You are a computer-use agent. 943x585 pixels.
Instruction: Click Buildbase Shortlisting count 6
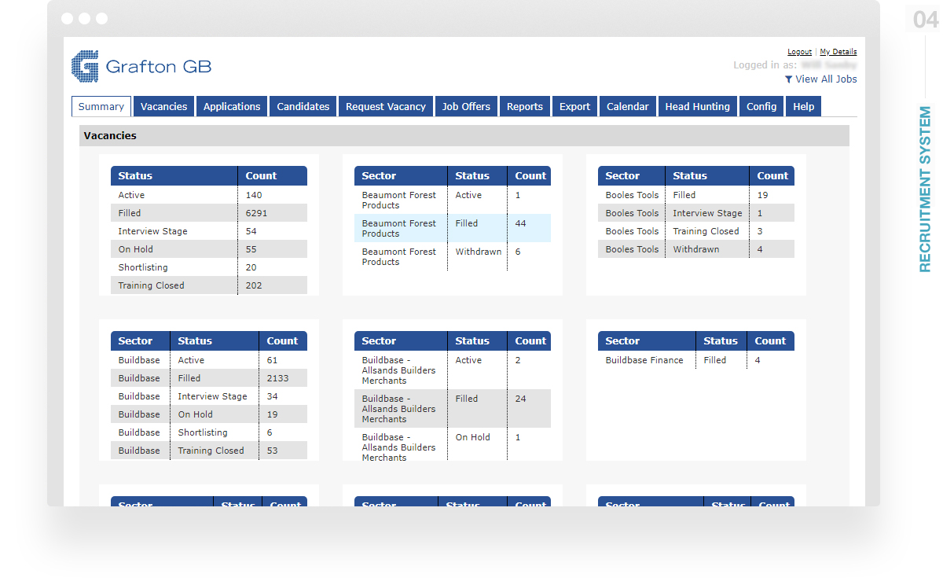[x=270, y=432]
